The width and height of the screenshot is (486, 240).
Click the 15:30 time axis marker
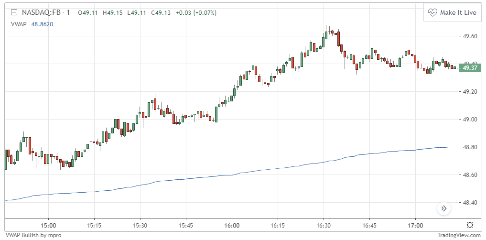point(140,225)
